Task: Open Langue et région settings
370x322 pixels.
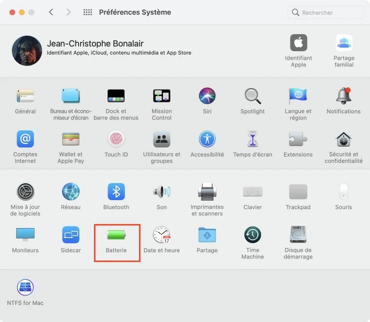Action: 298,96
